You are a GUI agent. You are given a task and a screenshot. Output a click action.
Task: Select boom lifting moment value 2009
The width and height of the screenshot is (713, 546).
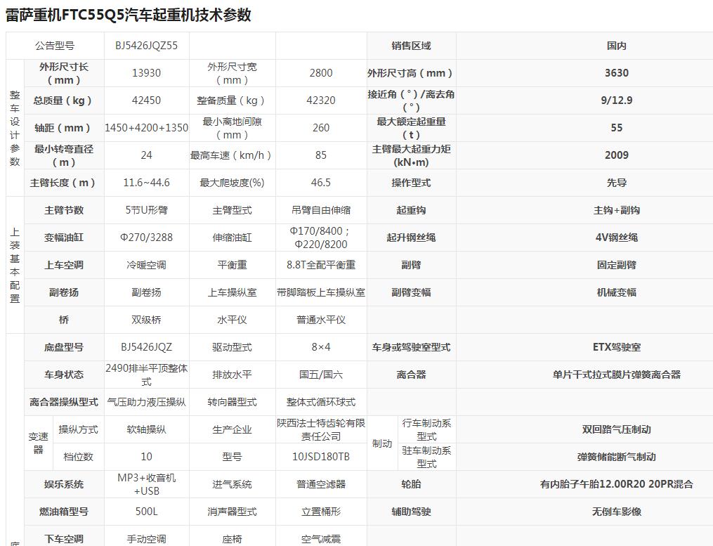coord(617,155)
